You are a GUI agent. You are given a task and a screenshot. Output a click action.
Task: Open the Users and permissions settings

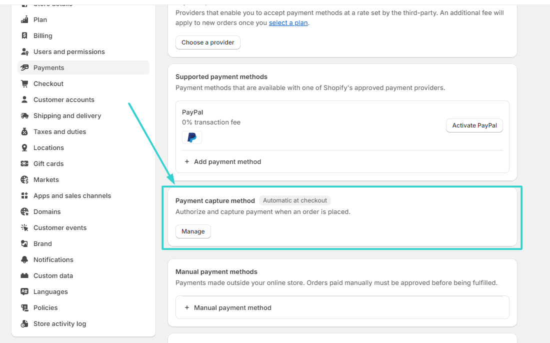tap(69, 51)
